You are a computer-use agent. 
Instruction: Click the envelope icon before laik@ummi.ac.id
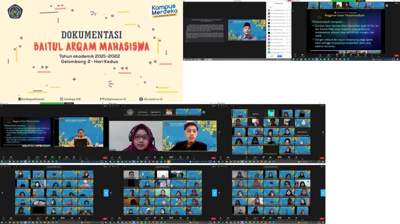tap(101, 99)
